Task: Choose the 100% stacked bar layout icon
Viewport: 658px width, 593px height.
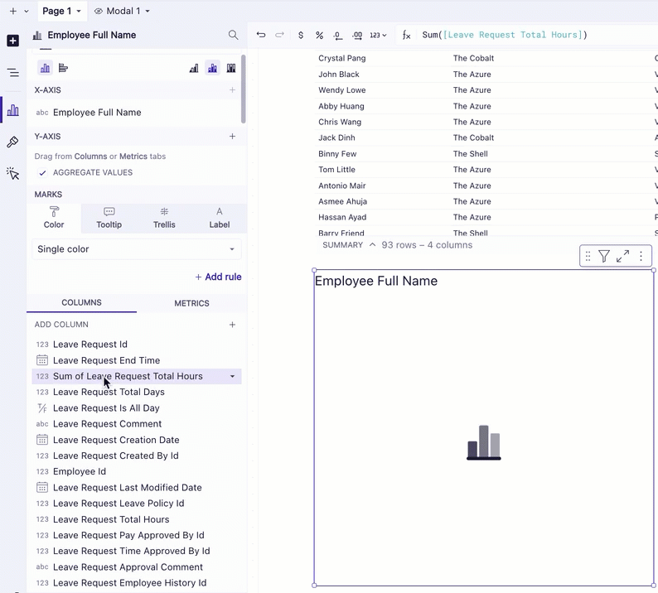Action: pos(231,68)
